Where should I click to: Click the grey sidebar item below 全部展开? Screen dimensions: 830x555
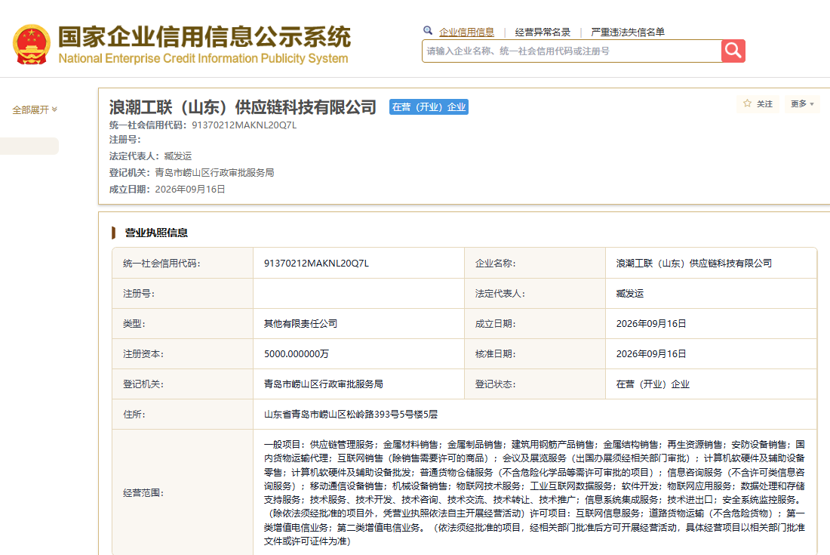[x=29, y=146]
